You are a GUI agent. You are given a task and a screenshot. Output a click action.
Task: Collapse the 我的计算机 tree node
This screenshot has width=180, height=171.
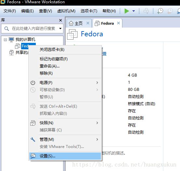pyautogui.click(x=5, y=40)
